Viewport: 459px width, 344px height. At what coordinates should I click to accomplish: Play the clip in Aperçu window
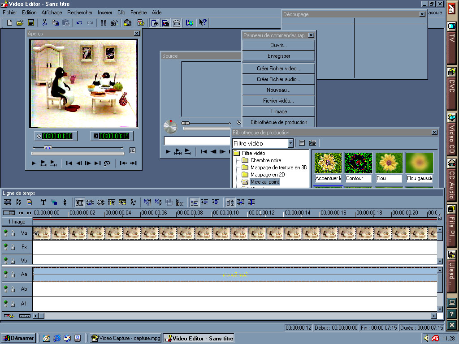point(33,163)
